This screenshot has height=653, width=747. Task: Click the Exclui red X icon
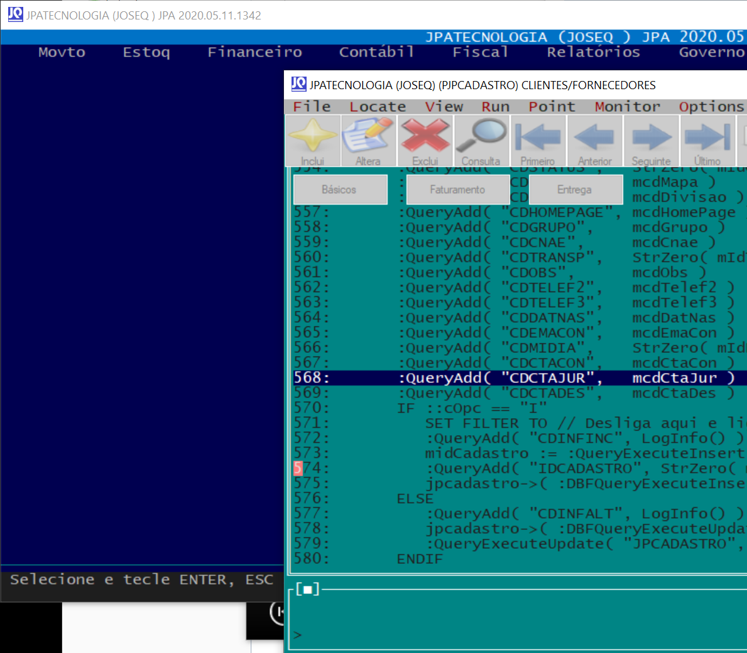pyautogui.click(x=425, y=141)
